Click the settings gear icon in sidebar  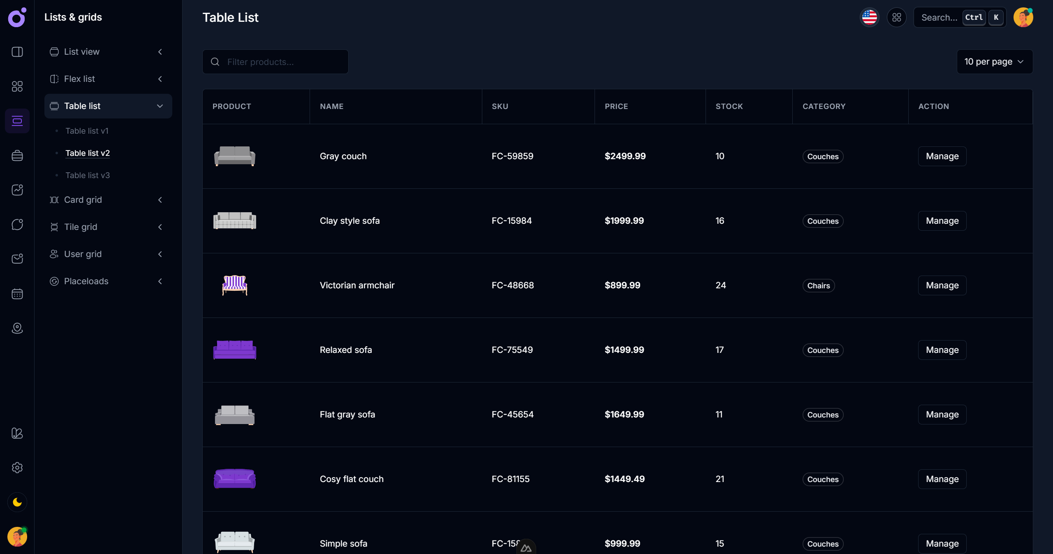click(17, 468)
